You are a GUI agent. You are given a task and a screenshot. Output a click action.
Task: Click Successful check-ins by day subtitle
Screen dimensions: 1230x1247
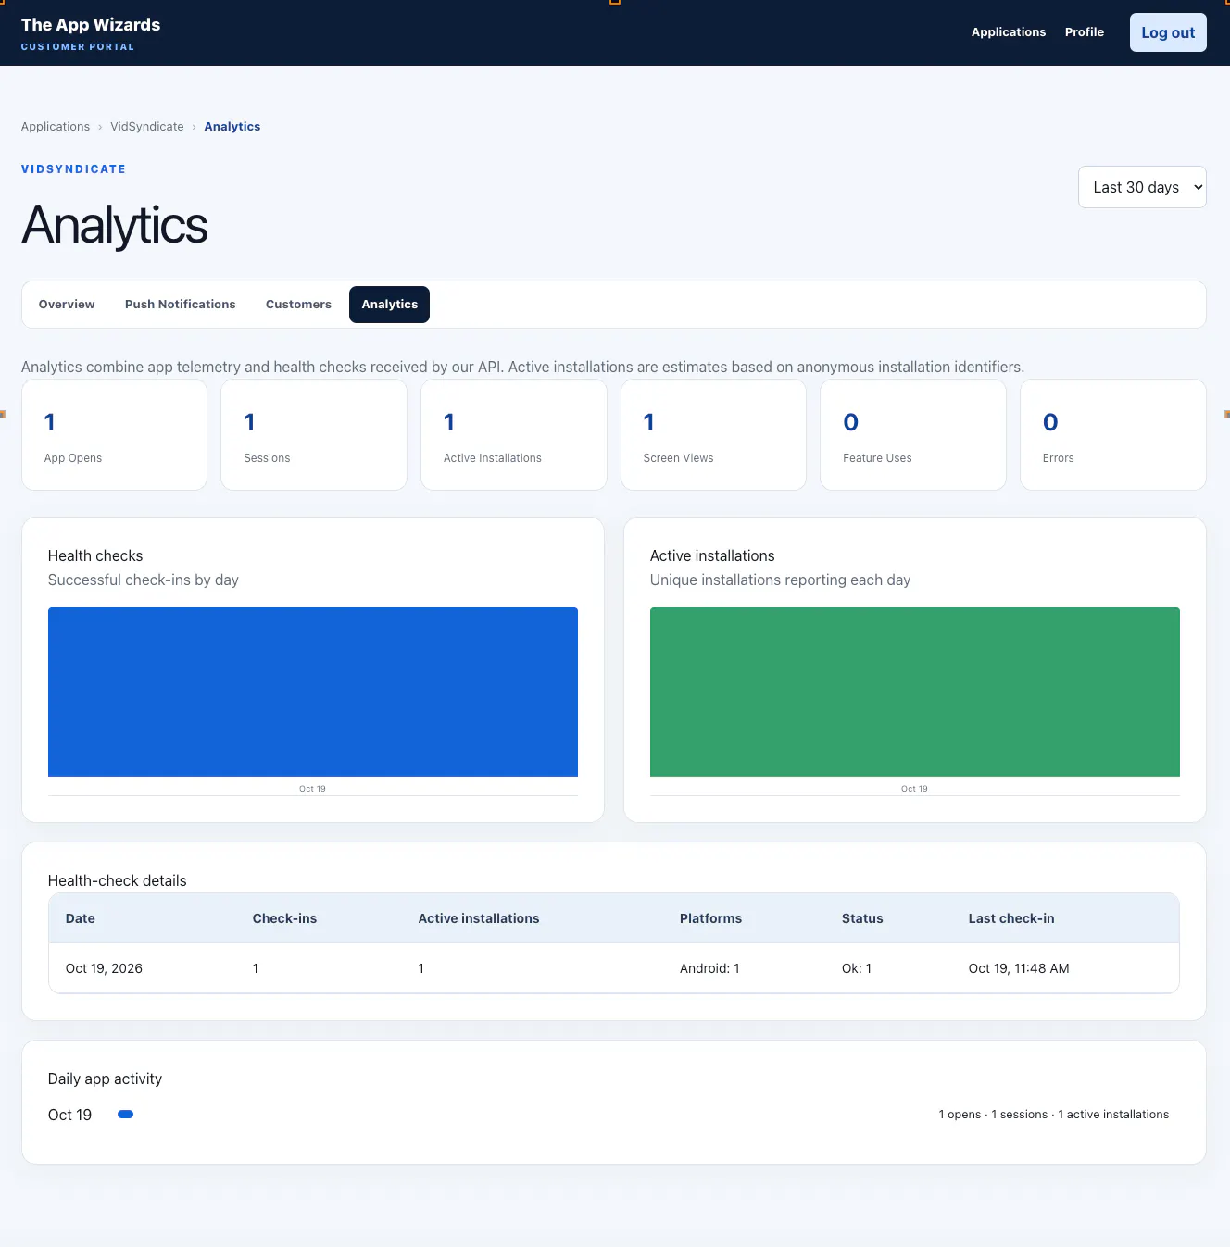pyautogui.click(x=144, y=580)
